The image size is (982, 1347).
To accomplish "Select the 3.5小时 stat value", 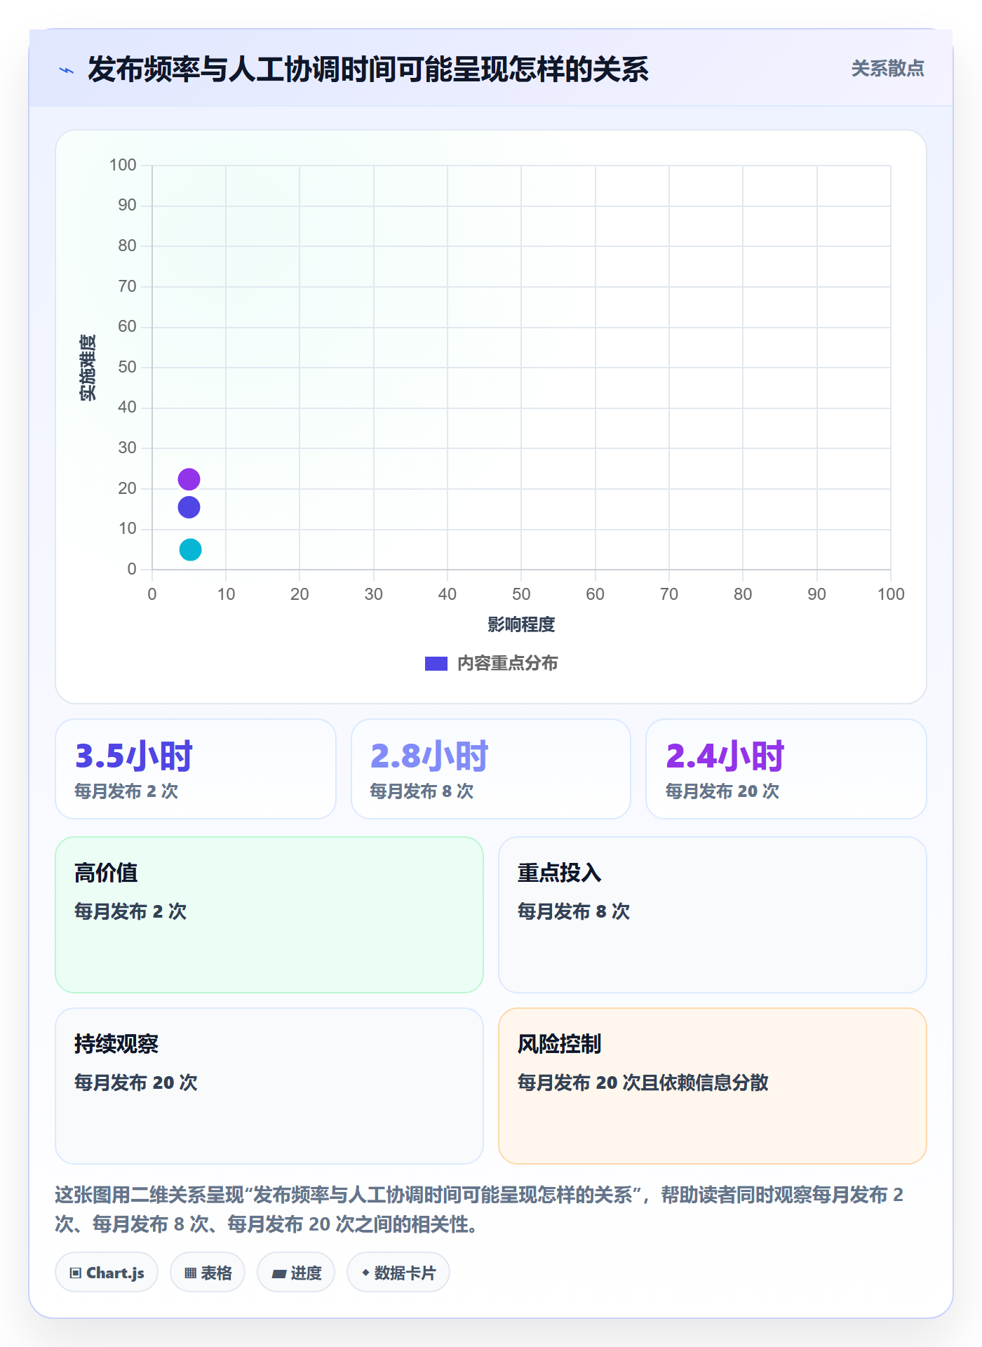I will [134, 756].
